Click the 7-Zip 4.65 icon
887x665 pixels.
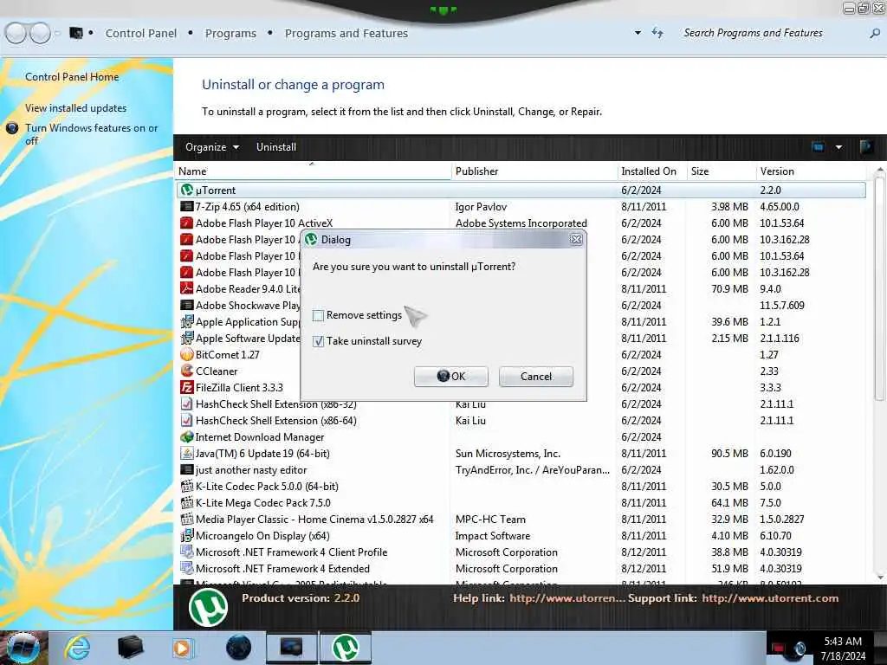point(187,207)
